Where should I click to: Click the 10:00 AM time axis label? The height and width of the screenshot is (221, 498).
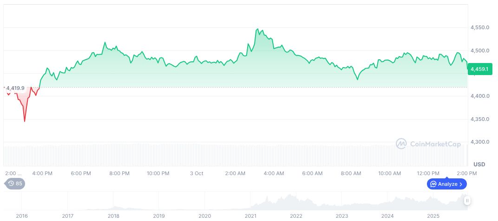(389, 173)
